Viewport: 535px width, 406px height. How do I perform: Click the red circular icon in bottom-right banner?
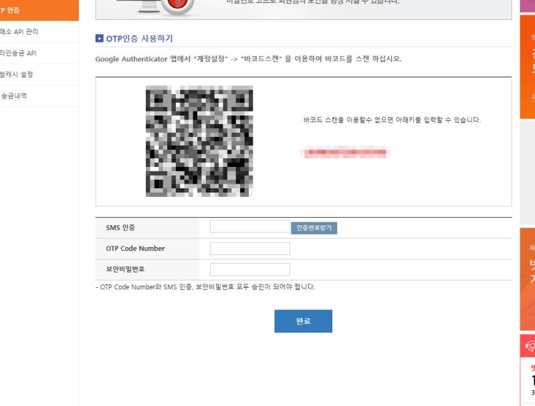point(530,346)
